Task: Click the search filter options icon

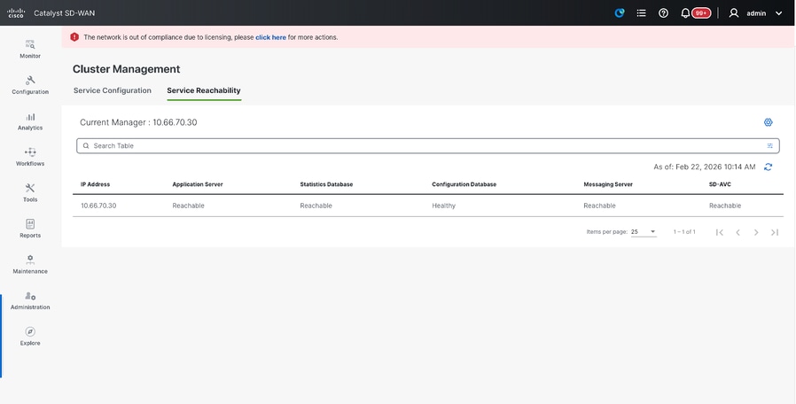Action: (769, 145)
